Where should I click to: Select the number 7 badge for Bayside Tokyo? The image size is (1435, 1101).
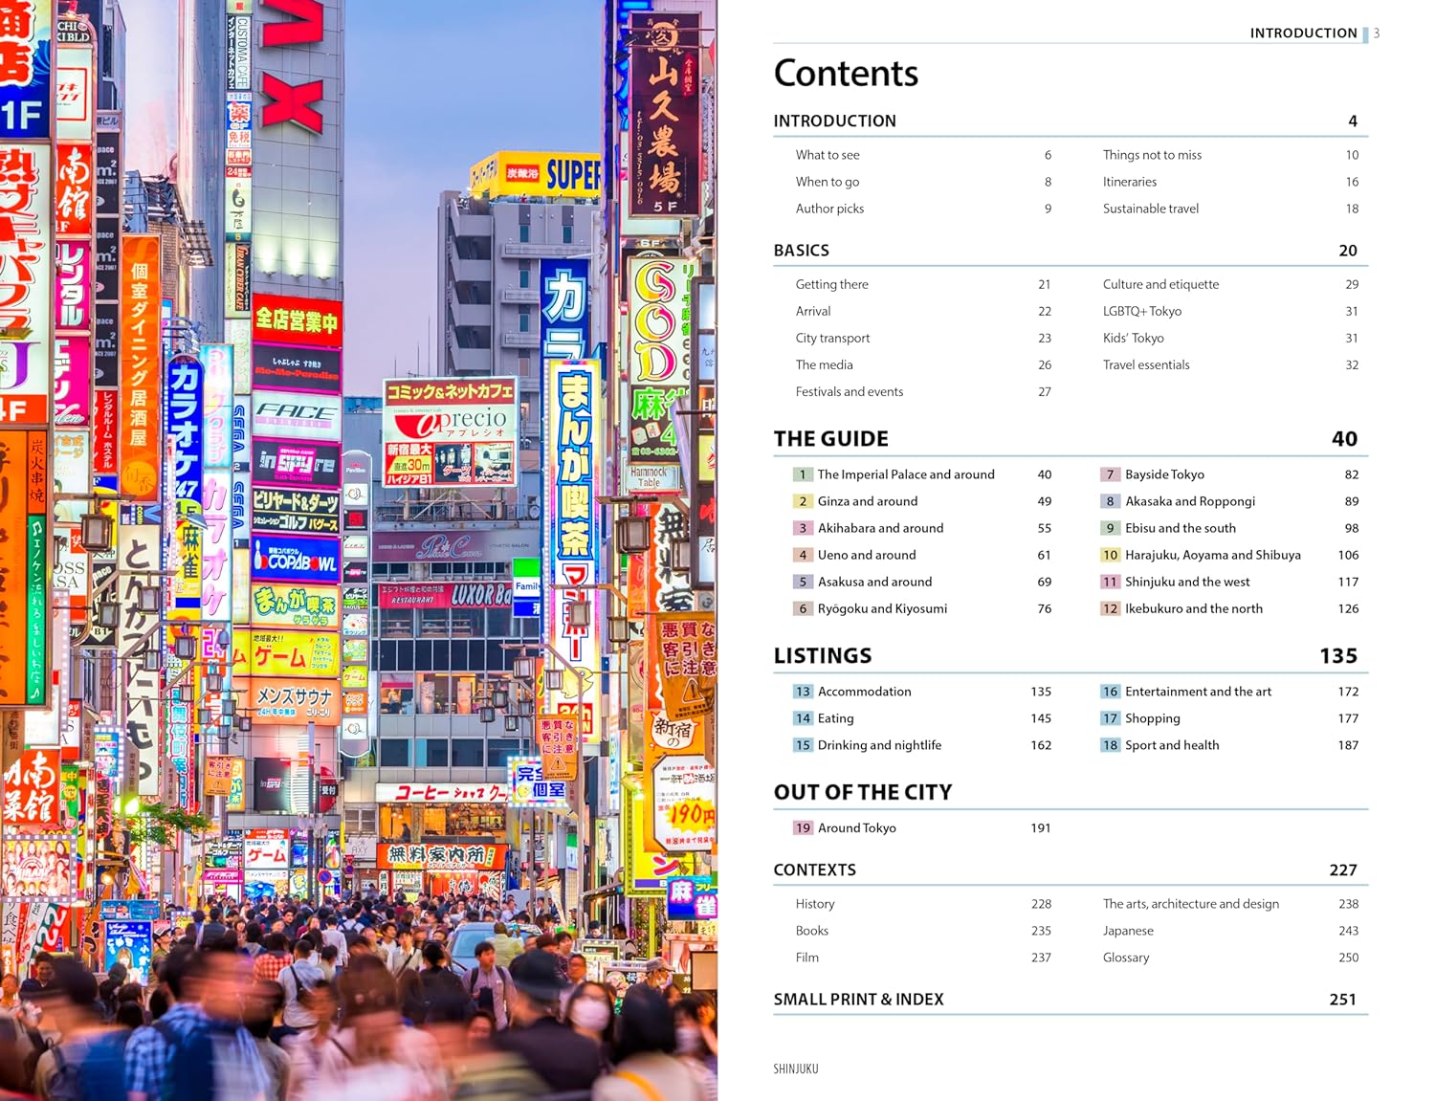coord(1110,474)
